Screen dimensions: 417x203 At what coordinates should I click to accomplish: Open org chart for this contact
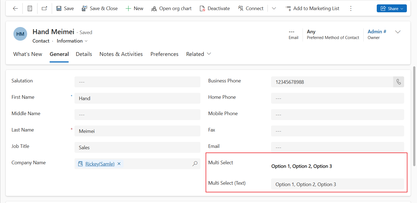pos(171,8)
